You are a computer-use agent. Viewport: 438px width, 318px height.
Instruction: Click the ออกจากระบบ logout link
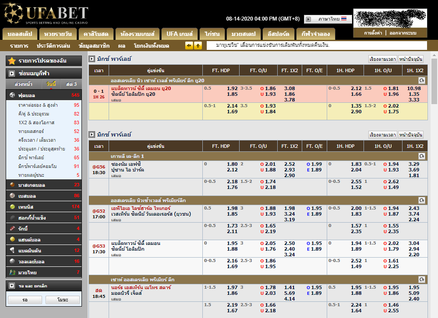[403, 33]
